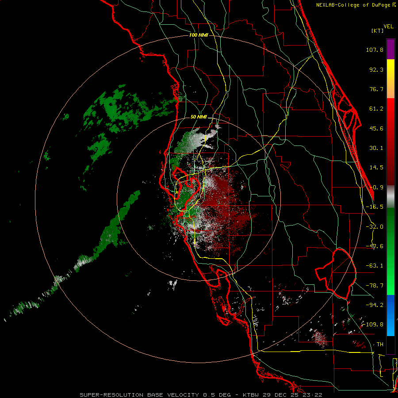Select the 61.2 velocity scale label

point(376,109)
